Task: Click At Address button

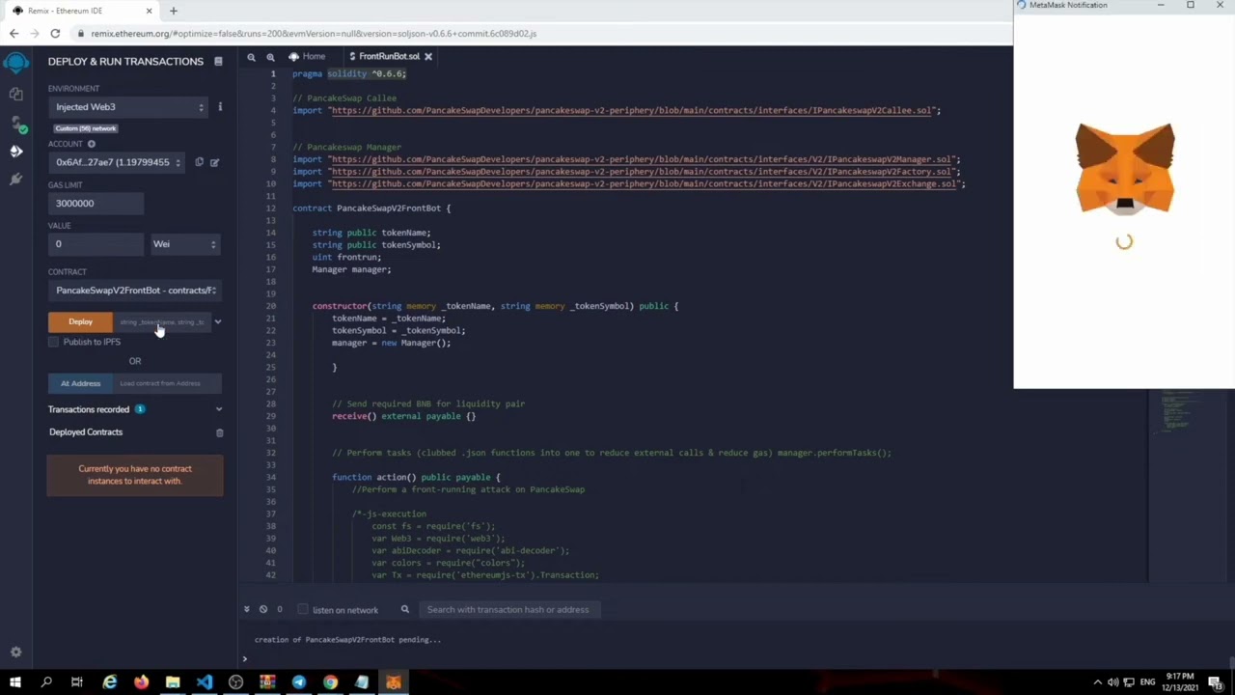Action: pos(80,383)
